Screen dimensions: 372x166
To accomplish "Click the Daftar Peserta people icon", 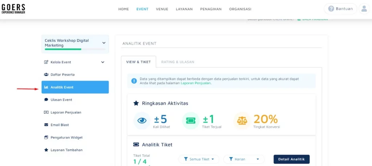I will pyautogui.click(x=46, y=74).
